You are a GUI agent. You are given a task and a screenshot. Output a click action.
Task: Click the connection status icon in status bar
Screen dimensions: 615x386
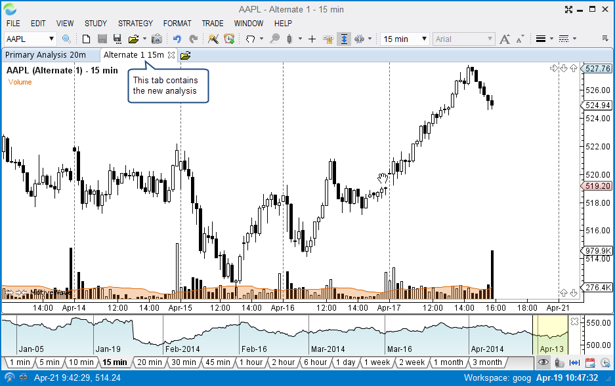(9, 377)
